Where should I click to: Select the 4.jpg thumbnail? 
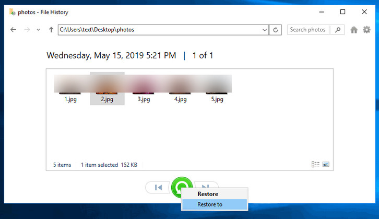coord(180,89)
